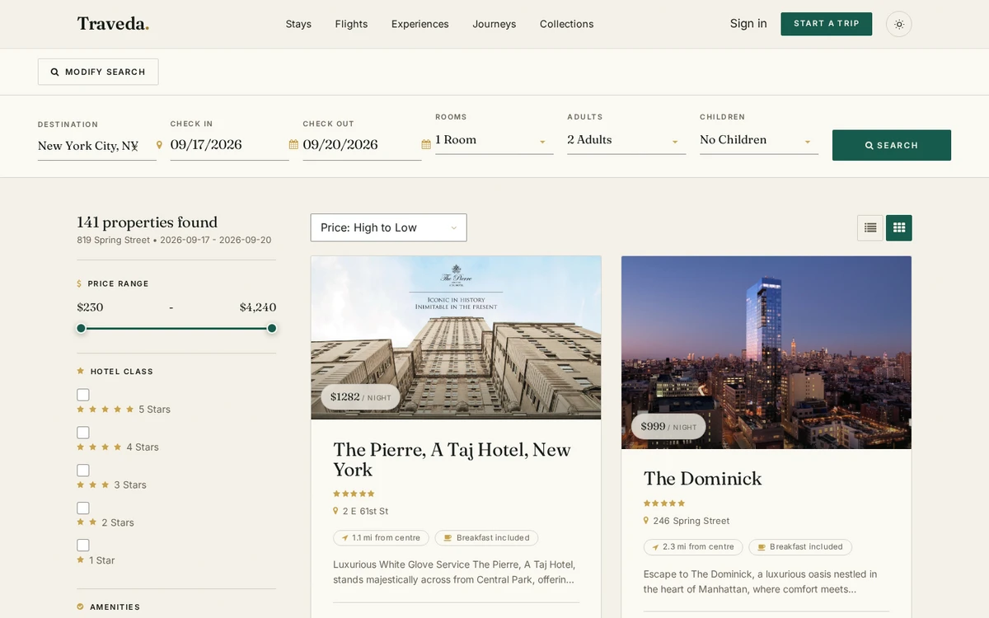Click the Destination field New York City, NY
989x618 pixels.
coord(97,146)
